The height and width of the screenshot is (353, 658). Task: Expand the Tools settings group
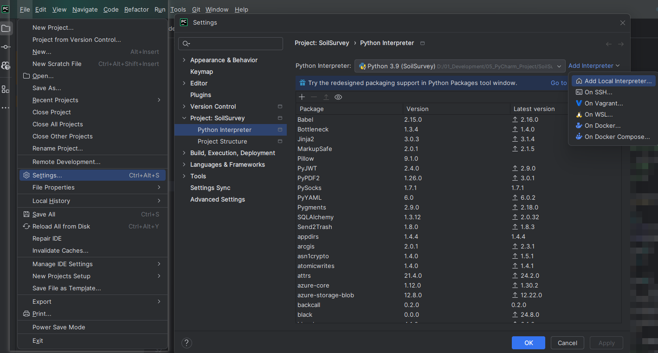coord(184,176)
